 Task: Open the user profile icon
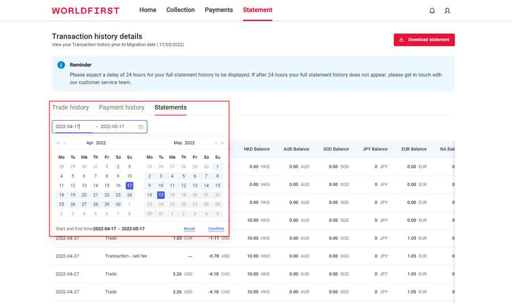tap(447, 11)
